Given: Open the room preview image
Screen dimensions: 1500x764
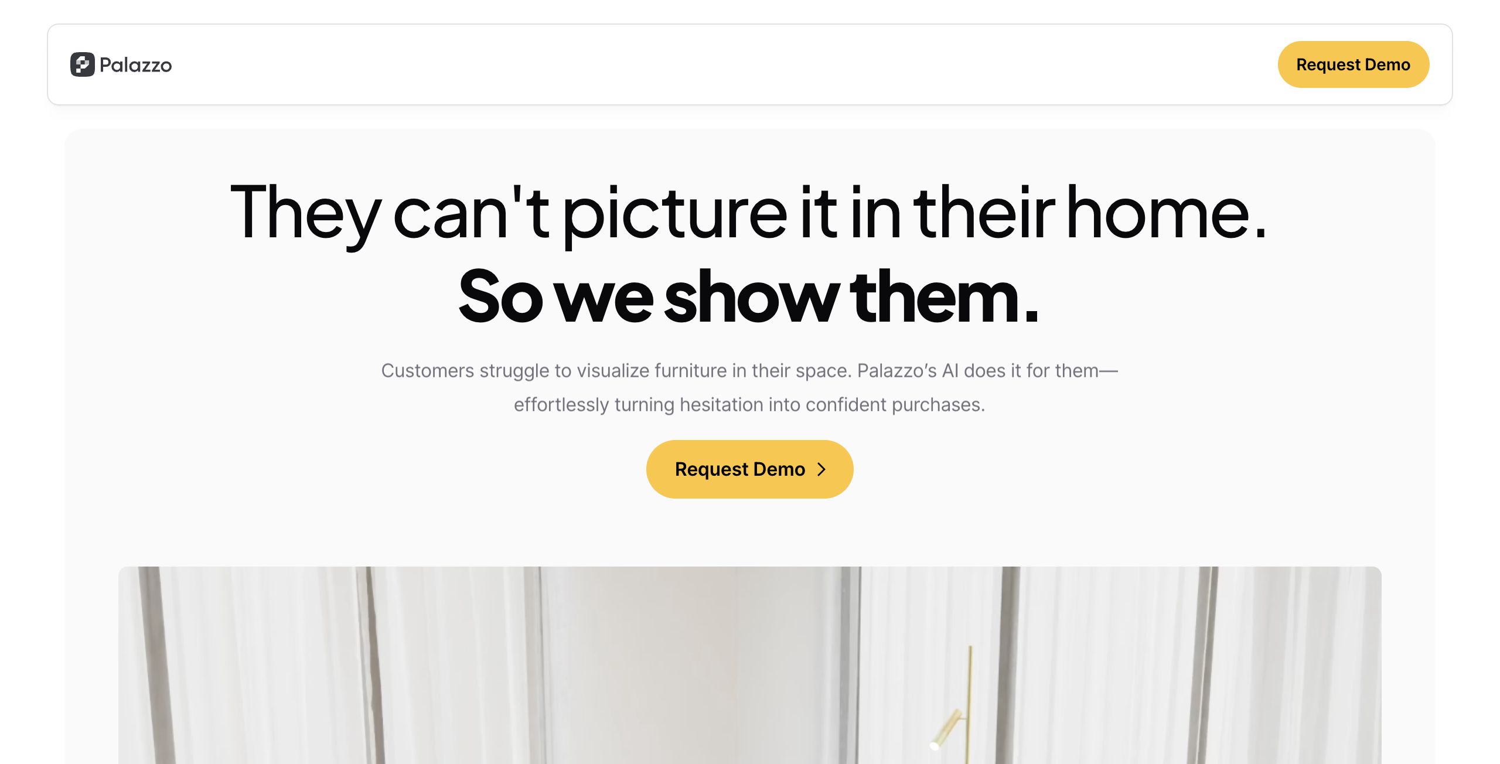Looking at the screenshot, I should (x=749, y=665).
